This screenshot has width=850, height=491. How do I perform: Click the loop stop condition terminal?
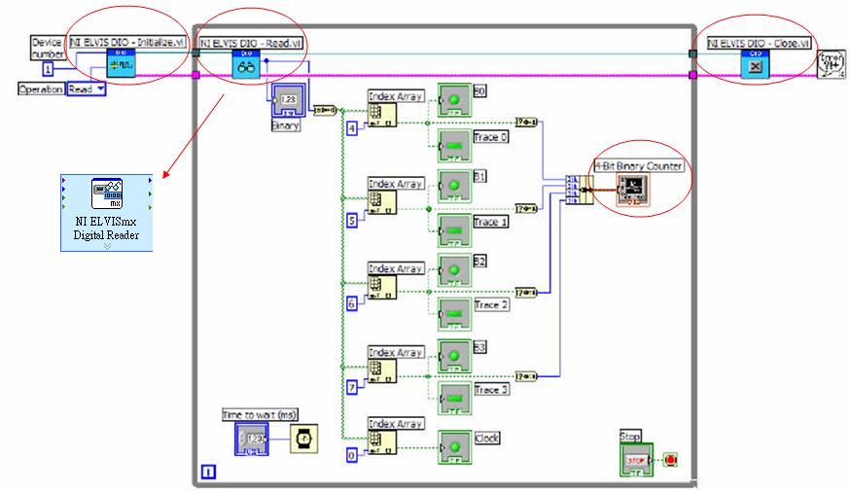[x=670, y=459]
